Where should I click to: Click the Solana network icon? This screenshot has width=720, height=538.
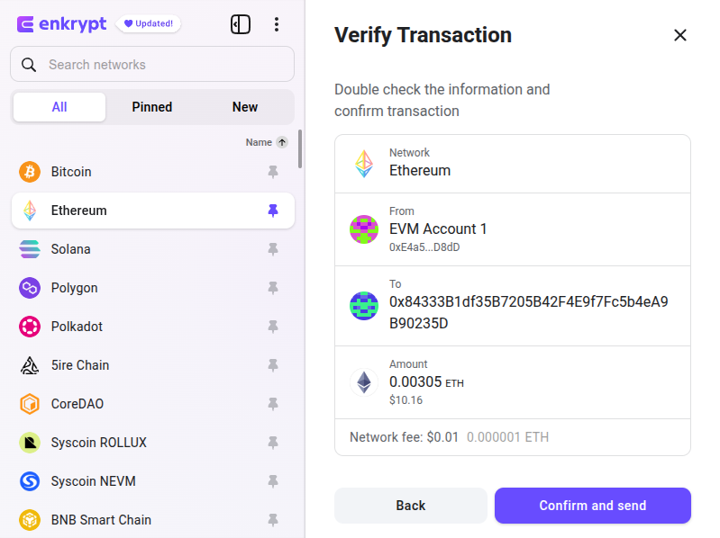(30, 249)
